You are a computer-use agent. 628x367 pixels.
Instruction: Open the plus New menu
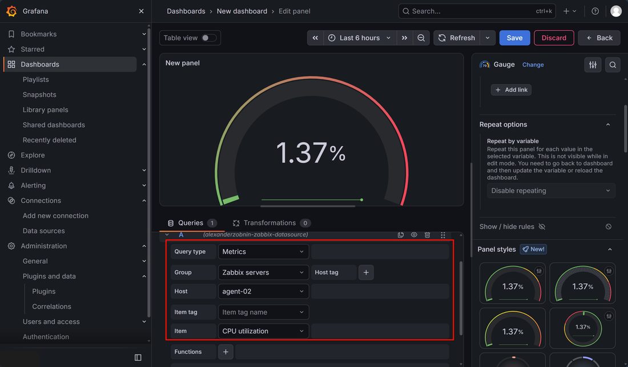(570, 11)
